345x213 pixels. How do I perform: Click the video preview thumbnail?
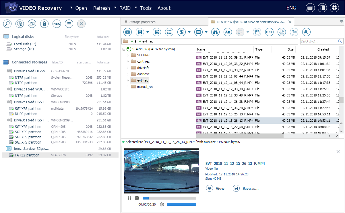[162, 171]
